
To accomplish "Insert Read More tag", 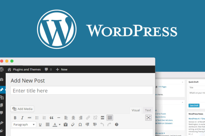I will point(102,118).
